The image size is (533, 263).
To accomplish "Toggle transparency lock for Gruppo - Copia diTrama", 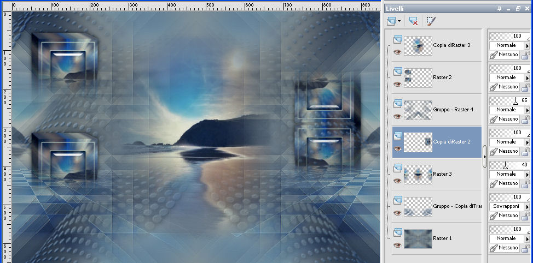I will click(525, 216).
